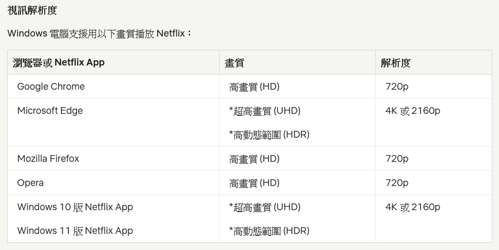Image resolution: width=499 pixels, height=250 pixels.
Task: Select the Microsoft Edge cell
Action: (50, 110)
